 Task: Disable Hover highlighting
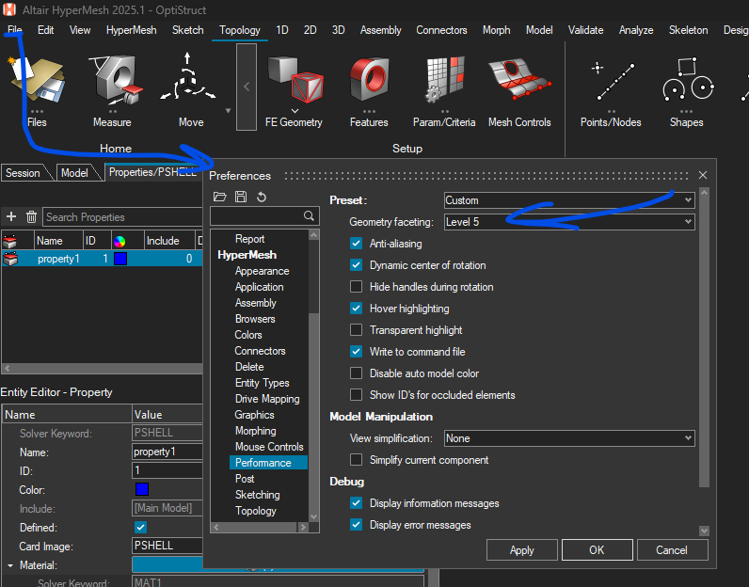tap(356, 308)
